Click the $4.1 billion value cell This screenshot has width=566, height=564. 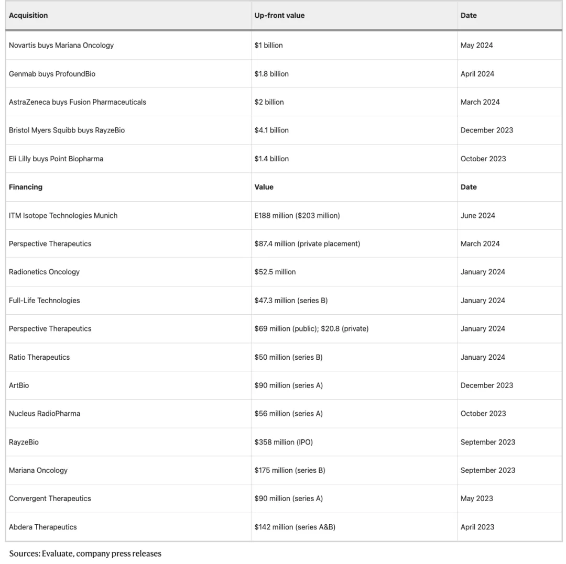(271, 130)
